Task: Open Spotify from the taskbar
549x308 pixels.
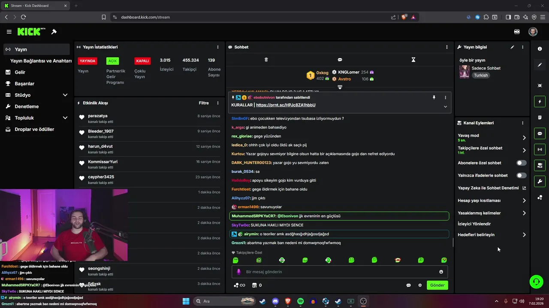Action: click(300, 301)
